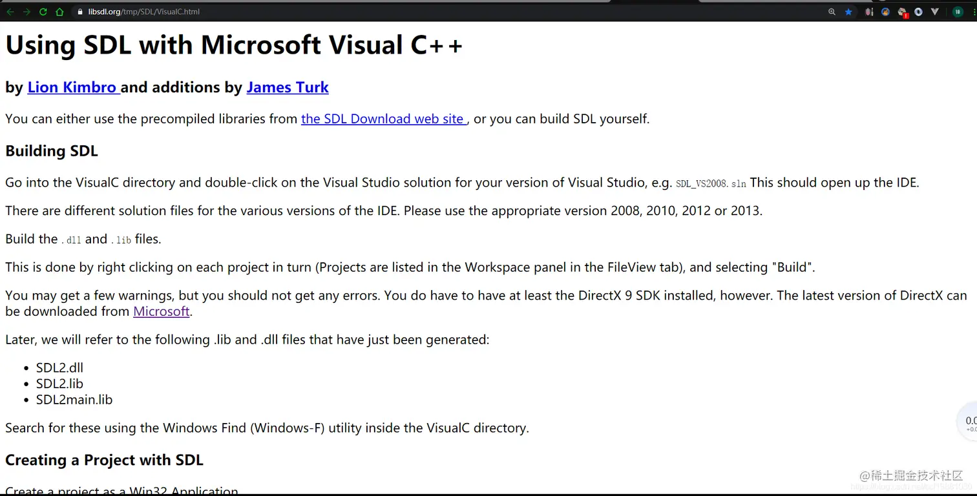Click the floating widget at right edge
Screen dimensions: 977x496
(x=967, y=422)
